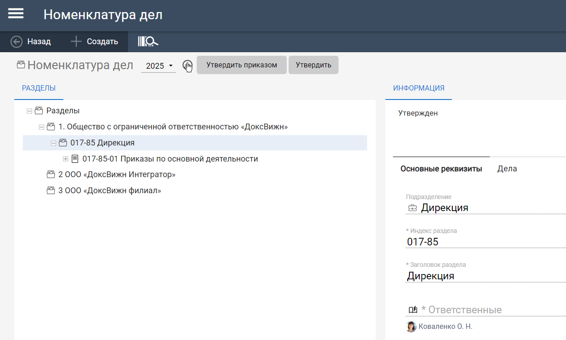Collapse Общество с ограниченной ответственностью «ДоксВижн» node

[x=41, y=127]
